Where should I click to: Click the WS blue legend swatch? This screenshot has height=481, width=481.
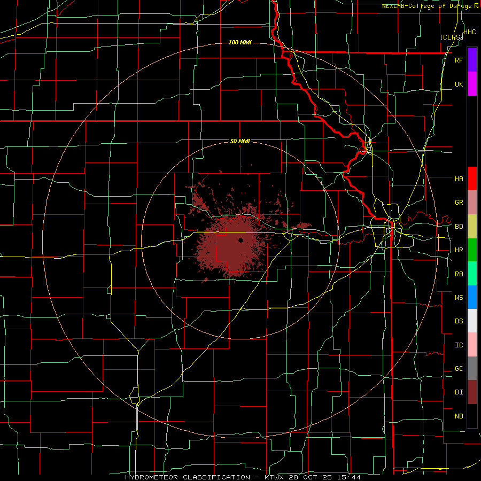(472, 297)
